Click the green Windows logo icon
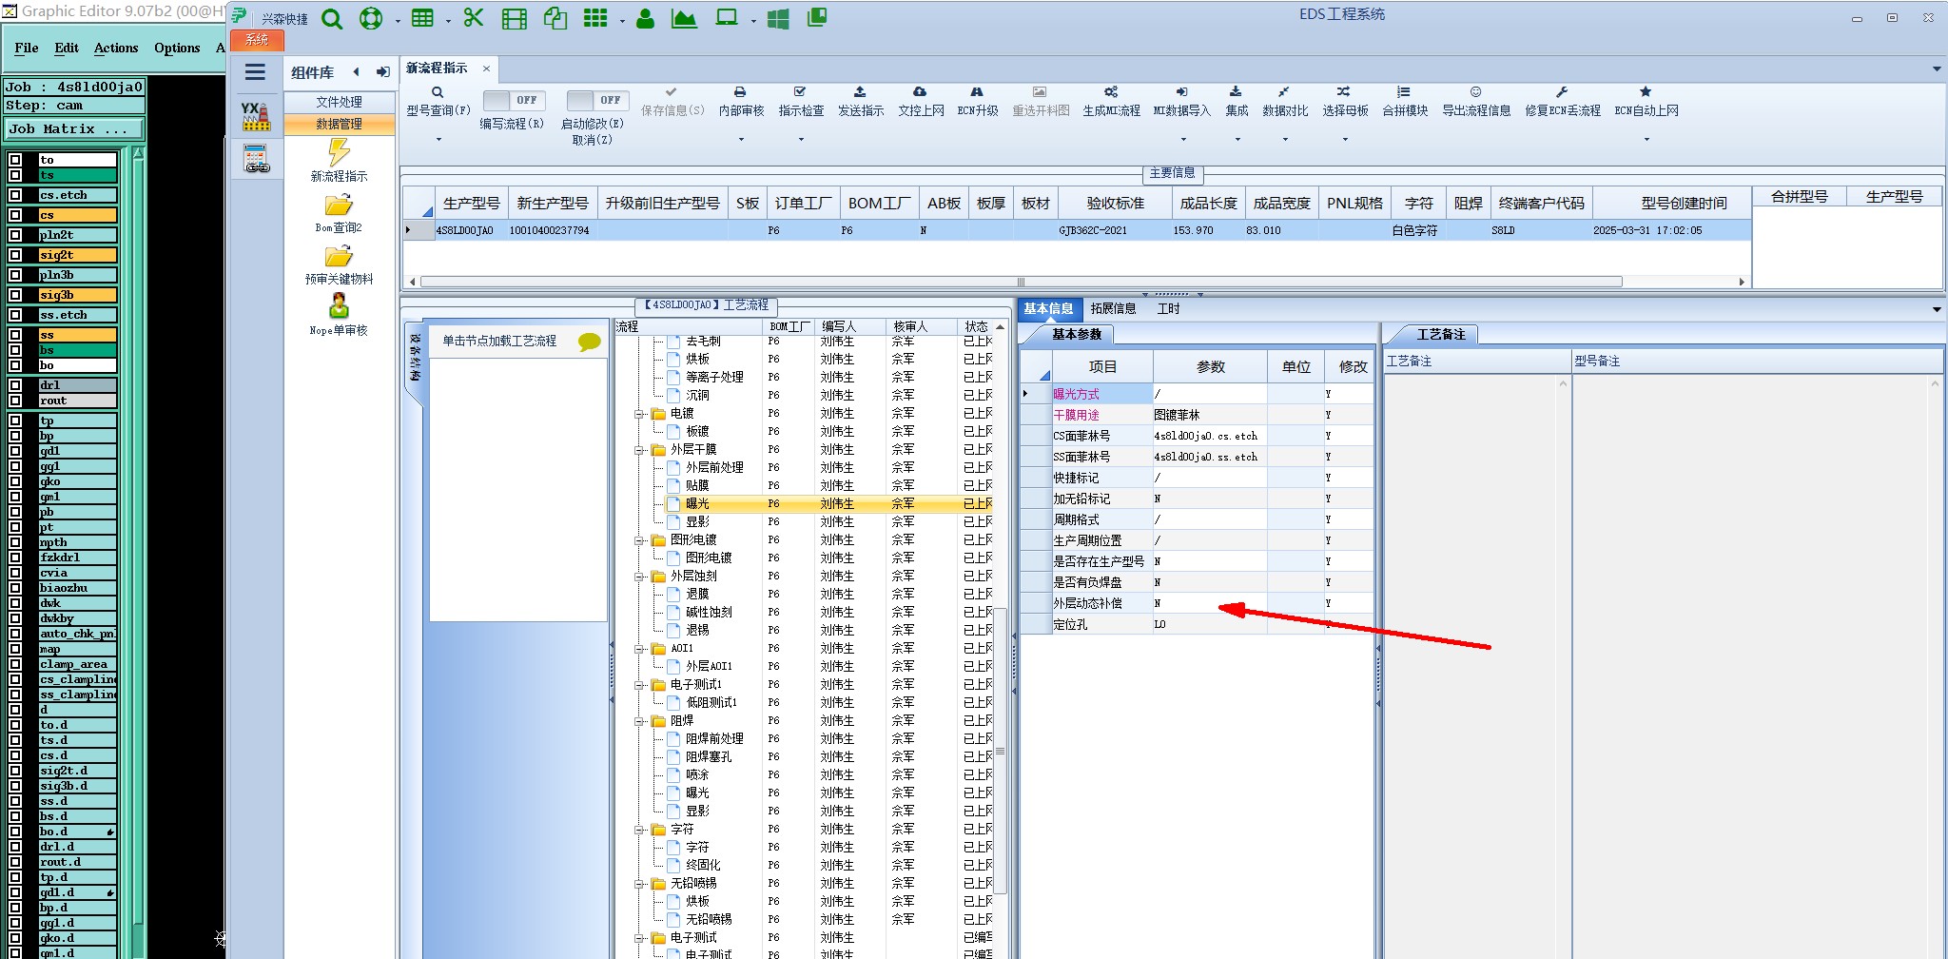The width and height of the screenshot is (1948, 959). pyautogui.click(x=778, y=19)
